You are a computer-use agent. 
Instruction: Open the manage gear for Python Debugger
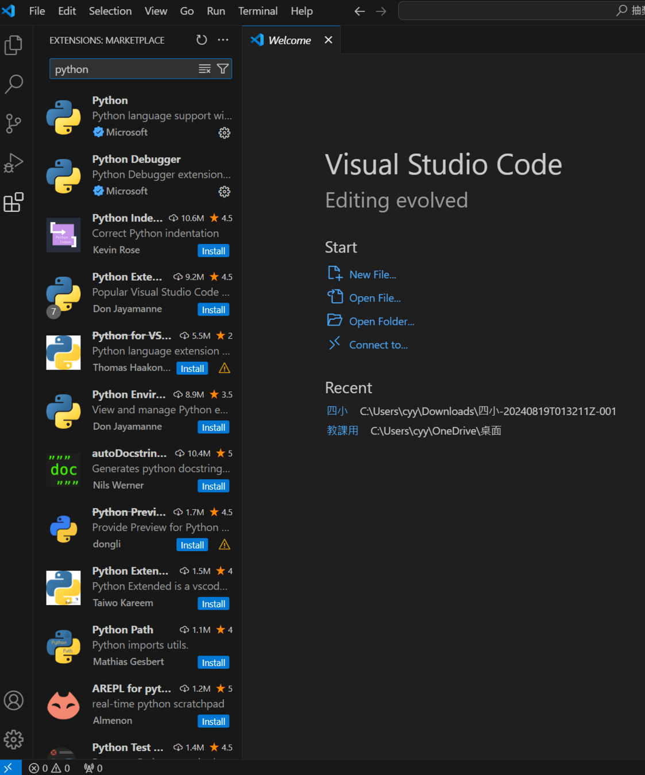click(224, 191)
